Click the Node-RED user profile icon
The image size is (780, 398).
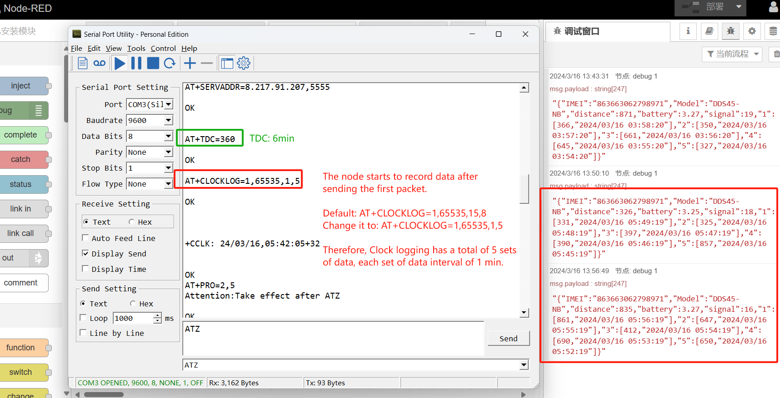[x=773, y=7]
